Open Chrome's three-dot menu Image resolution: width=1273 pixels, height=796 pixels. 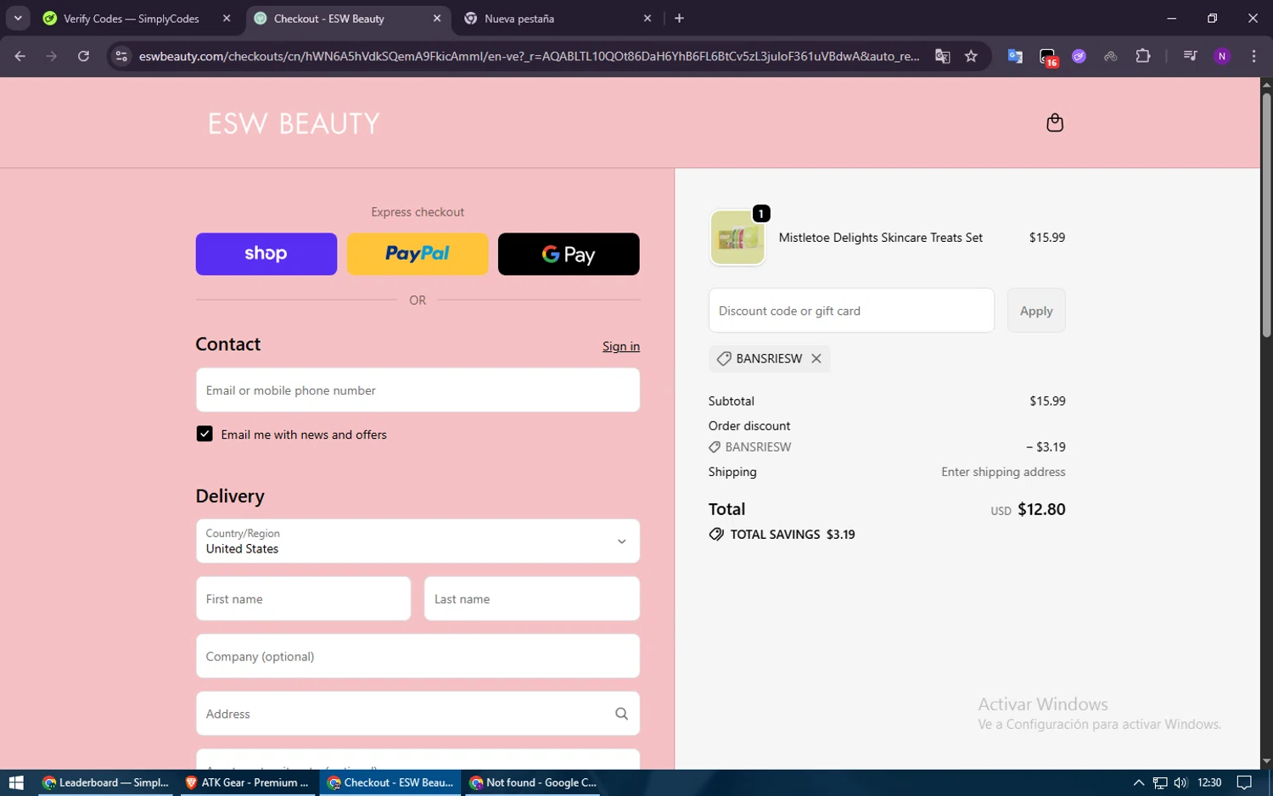click(x=1253, y=56)
